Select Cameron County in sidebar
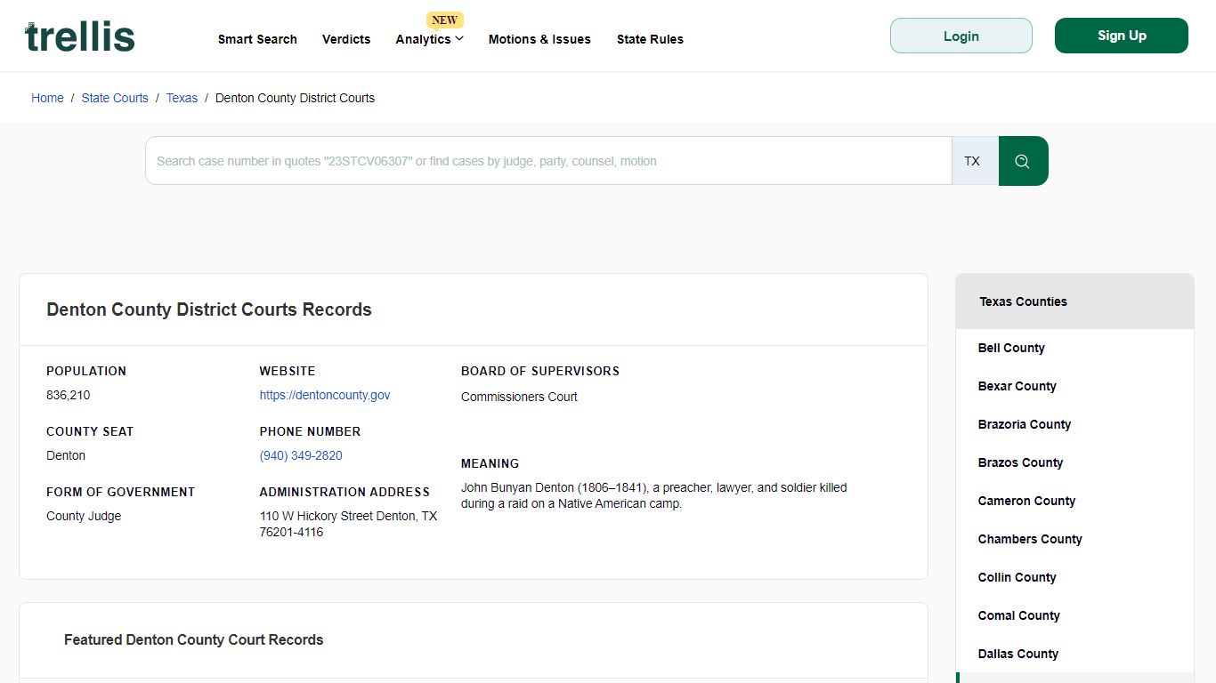Screen dimensions: 1216x683 tap(1026, 501)
